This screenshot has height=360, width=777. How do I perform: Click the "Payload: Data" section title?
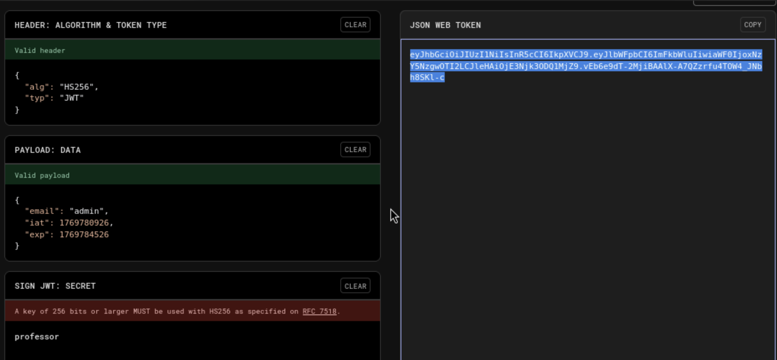(x=47, y=150)
